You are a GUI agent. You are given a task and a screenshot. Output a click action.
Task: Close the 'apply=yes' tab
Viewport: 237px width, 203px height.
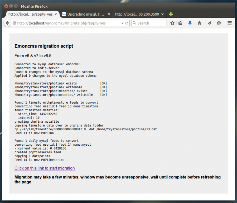[56, 14]
